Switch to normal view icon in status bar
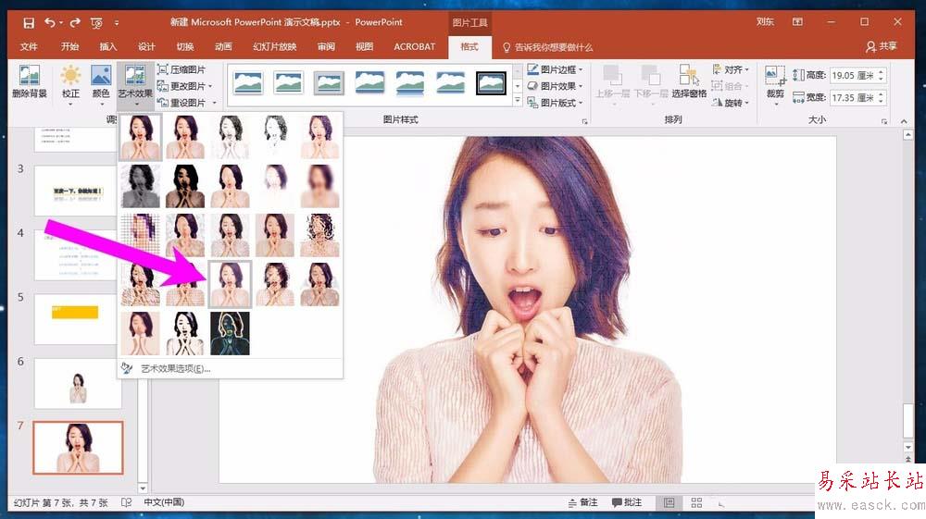The width and height of the screenshot is (926, 519). point(669,502)
